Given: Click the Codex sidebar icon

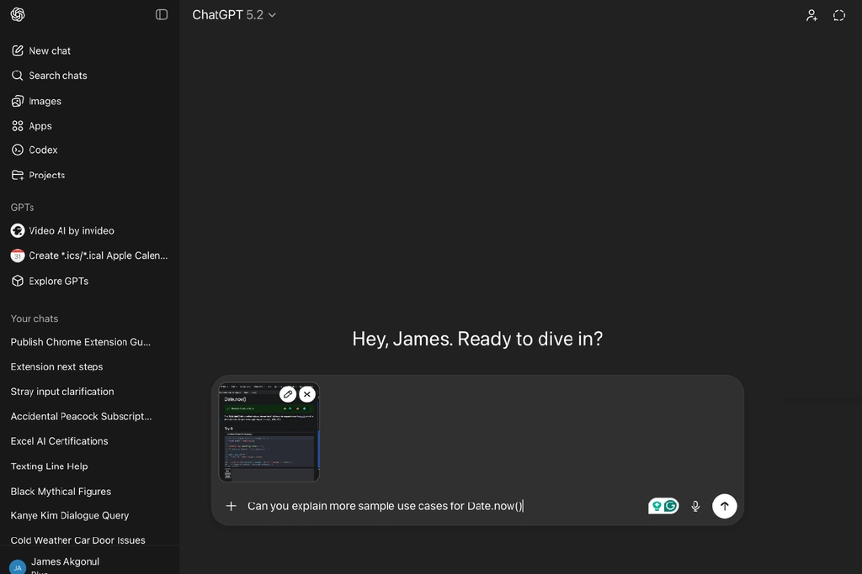Looking at the screenshot, I should coord(18,150).
